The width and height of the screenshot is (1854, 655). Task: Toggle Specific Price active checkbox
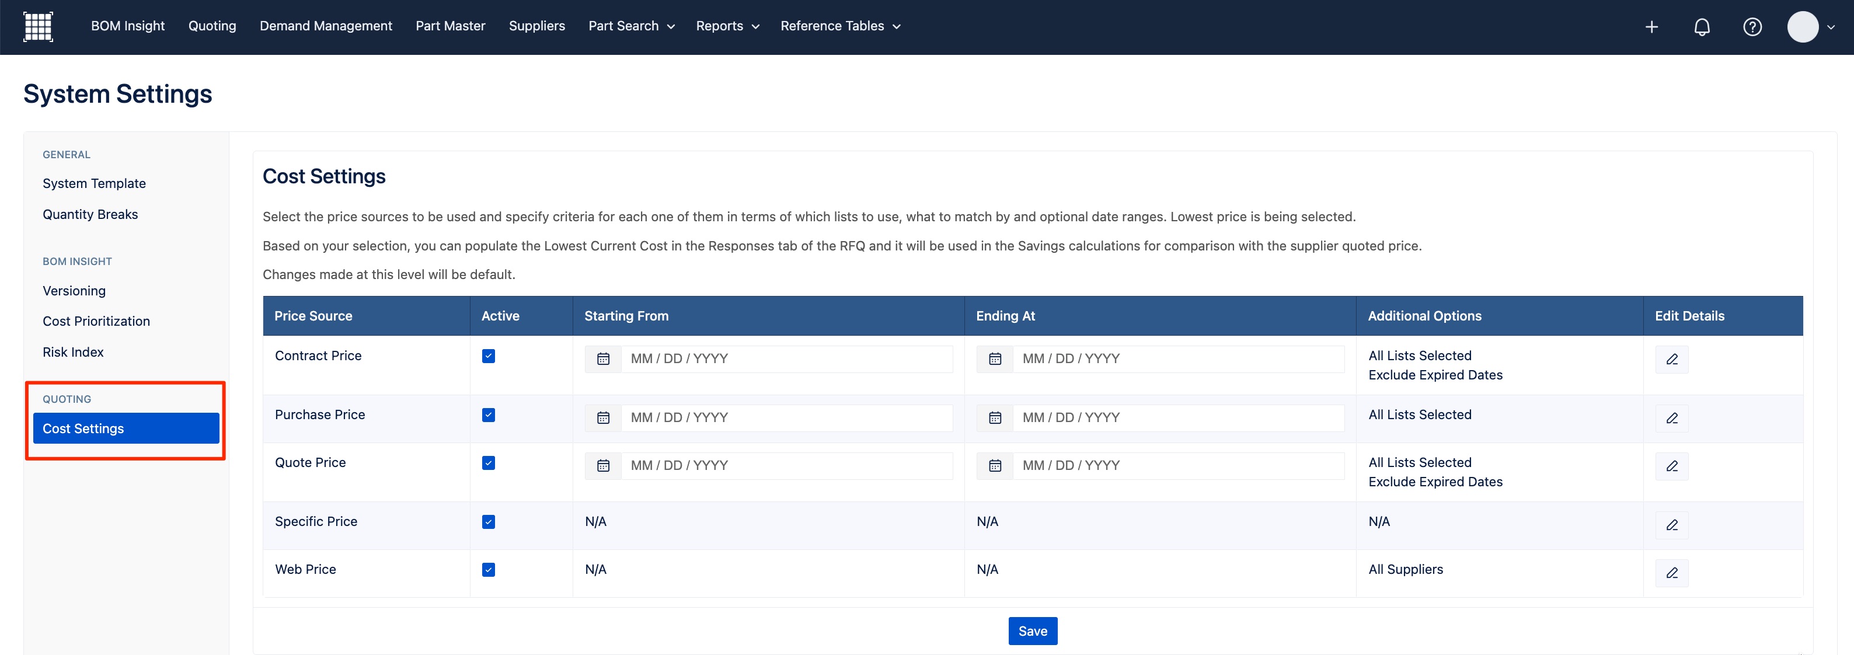489,522
